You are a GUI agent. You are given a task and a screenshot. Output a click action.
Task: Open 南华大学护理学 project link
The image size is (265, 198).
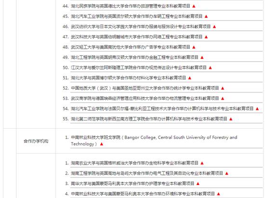(x=132, y=184)
